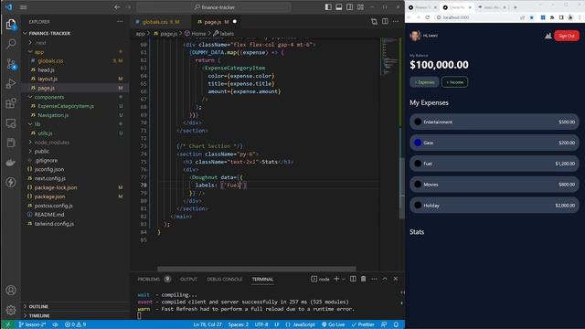
Task: Open changes compare icon in editor toolbar
Action: [374, 22]
